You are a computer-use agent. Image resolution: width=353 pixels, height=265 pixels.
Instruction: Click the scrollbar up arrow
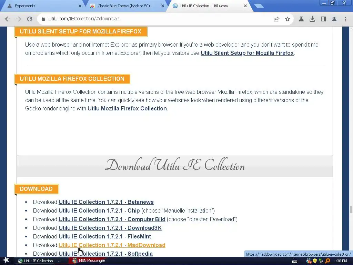351,29
